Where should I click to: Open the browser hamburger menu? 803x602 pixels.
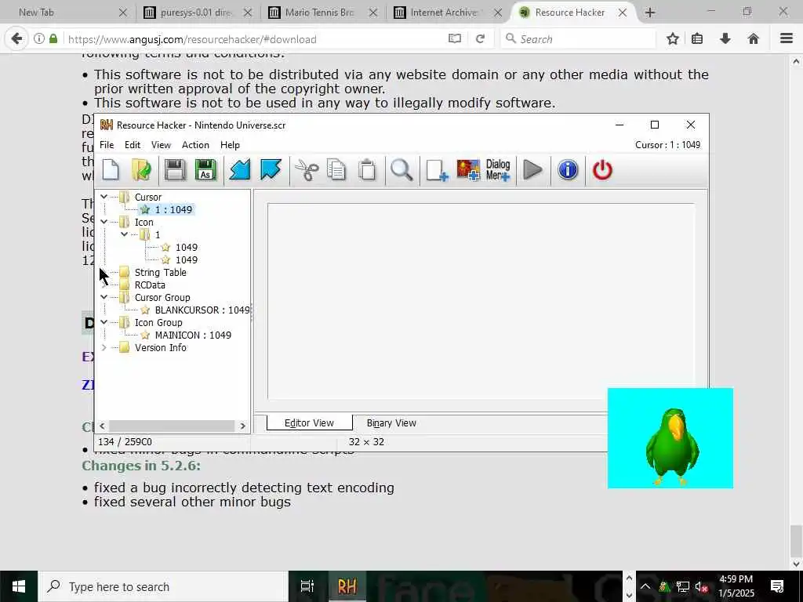pos(787,39)
